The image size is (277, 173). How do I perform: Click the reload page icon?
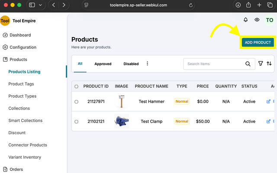[190, 5]
